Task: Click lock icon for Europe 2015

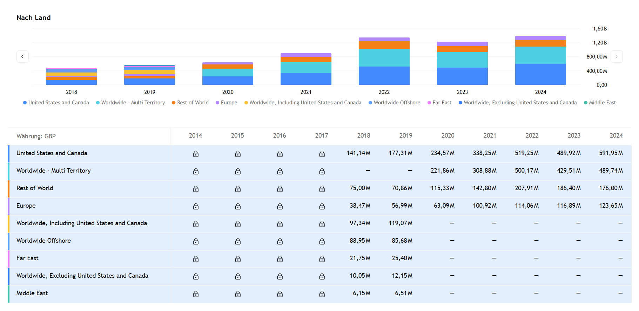Action: (238, 206)
